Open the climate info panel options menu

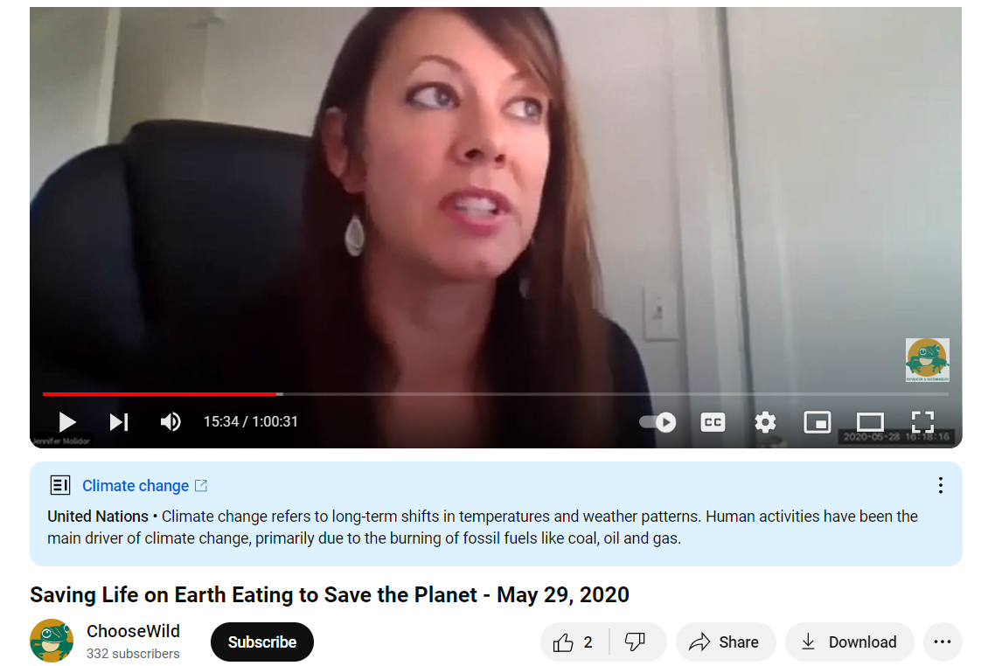tap(940, 485)
